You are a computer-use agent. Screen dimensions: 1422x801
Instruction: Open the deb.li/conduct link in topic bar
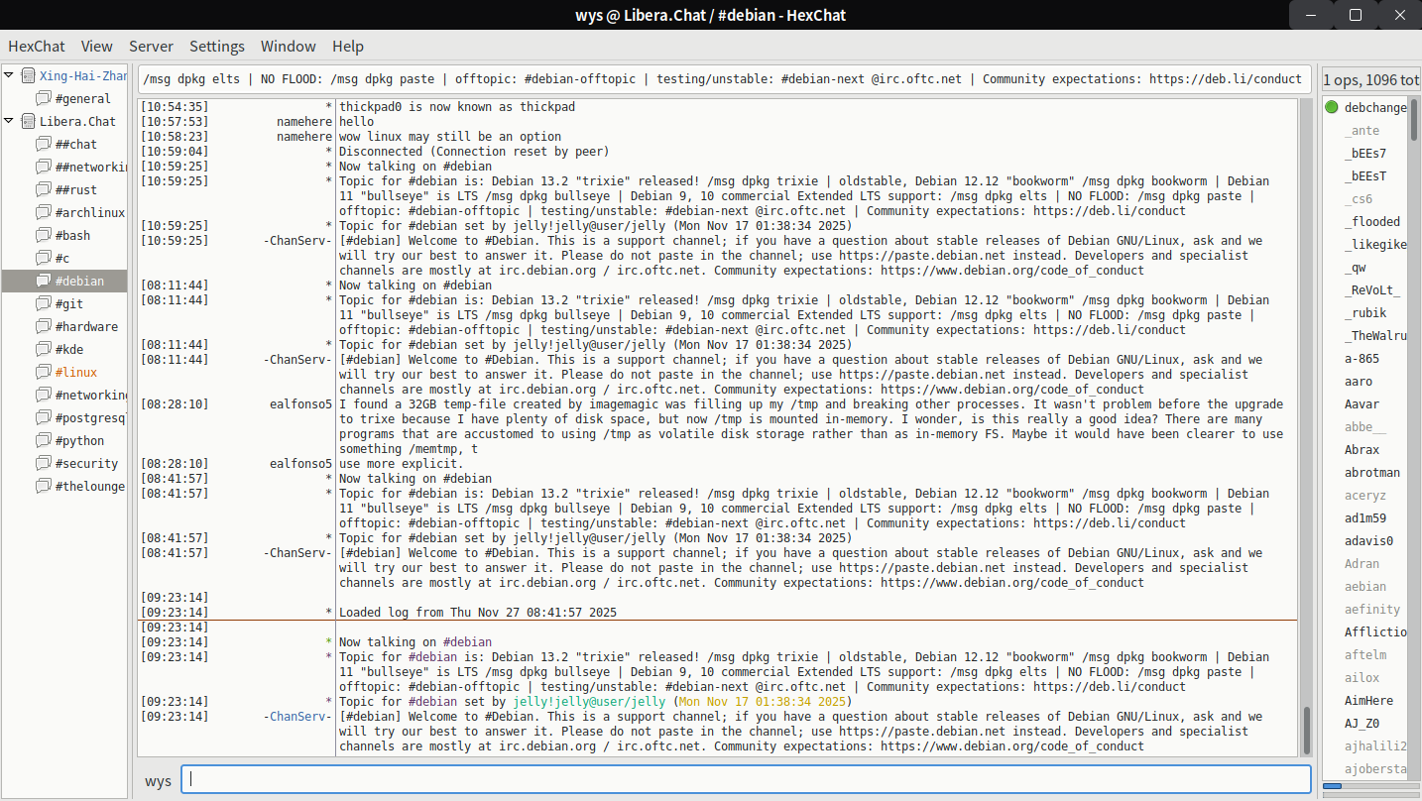pos(1225,79)
